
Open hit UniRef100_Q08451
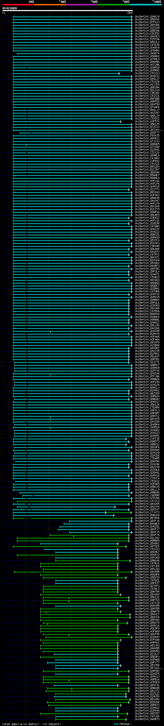tap(147, 436)
